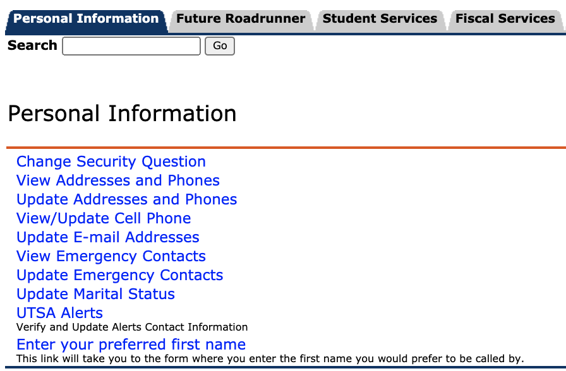This screenshot has height=371, width=566.
Task: Open Update Addresses and Phones
Action: (126, 199)
